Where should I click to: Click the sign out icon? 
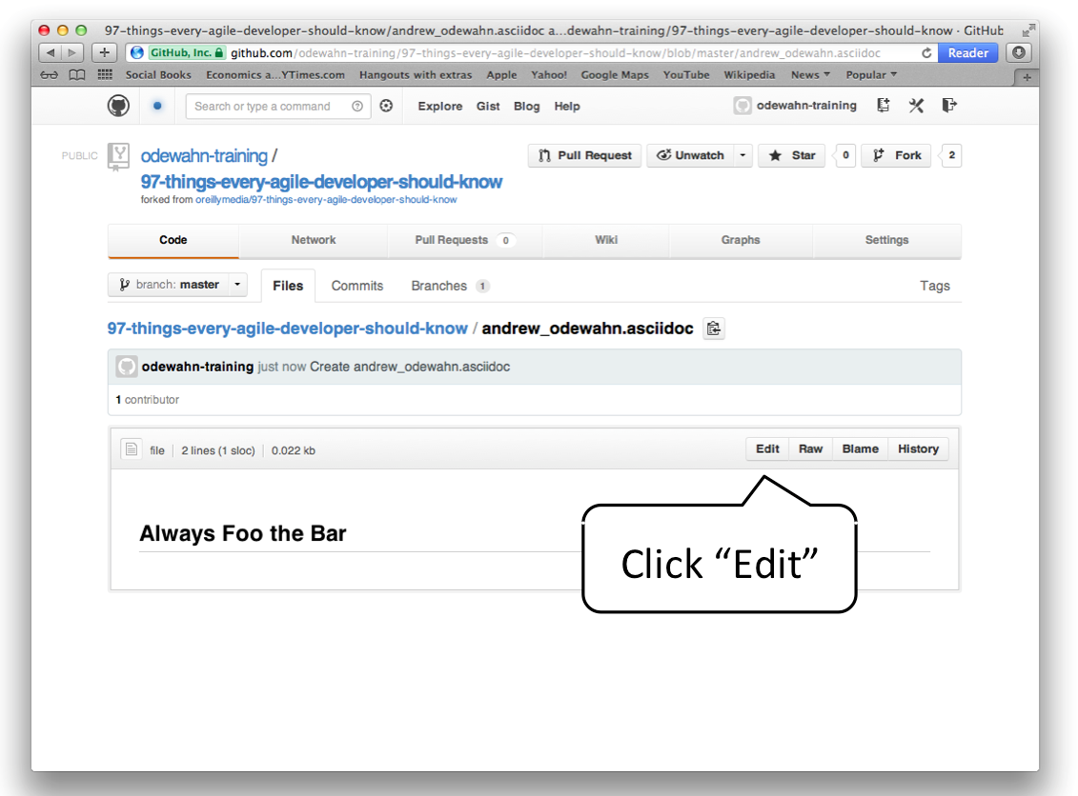(x=949, y=105)
